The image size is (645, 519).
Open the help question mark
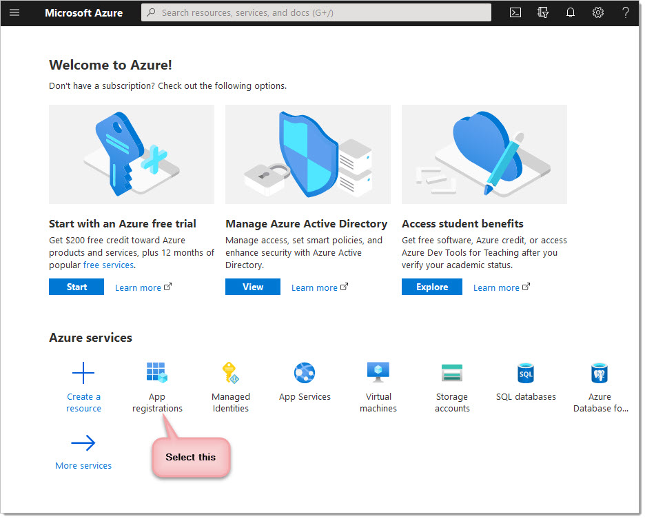click(x=625, y=12)
